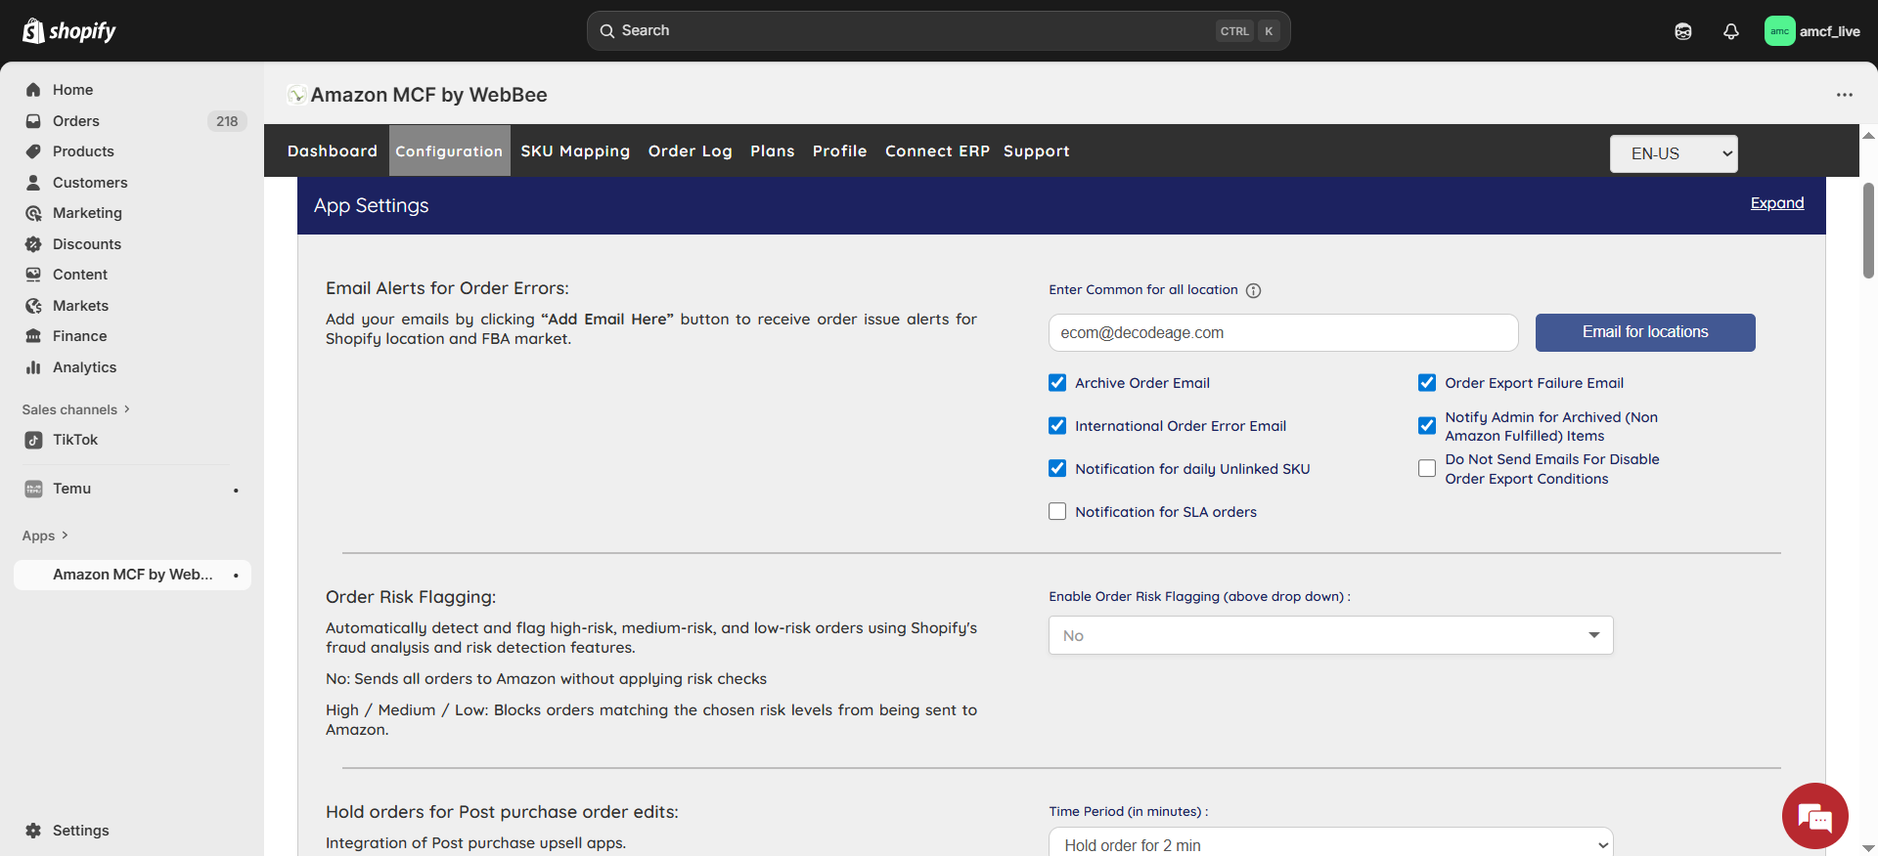
Task: Go to Analytics in the sidebar
Action: pos(84,367)
